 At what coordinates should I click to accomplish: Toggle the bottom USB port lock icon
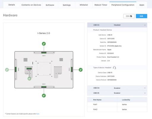pos(44,95)
